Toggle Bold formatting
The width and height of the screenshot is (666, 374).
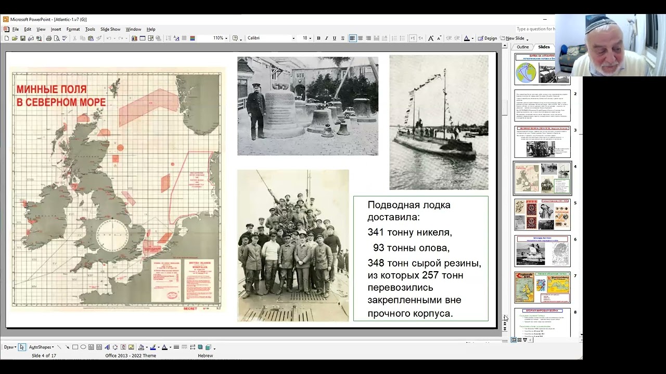[x=318, y=38]
